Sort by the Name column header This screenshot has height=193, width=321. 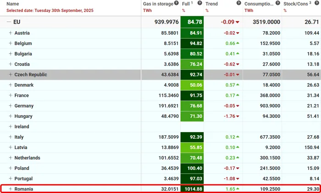13,4
